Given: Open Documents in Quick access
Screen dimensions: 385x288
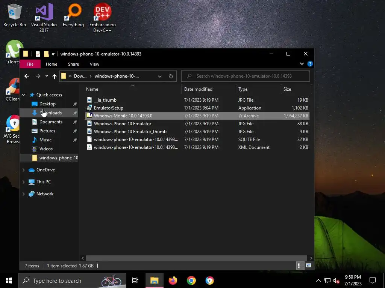Looking at the screenshot, I should [51, 122].
